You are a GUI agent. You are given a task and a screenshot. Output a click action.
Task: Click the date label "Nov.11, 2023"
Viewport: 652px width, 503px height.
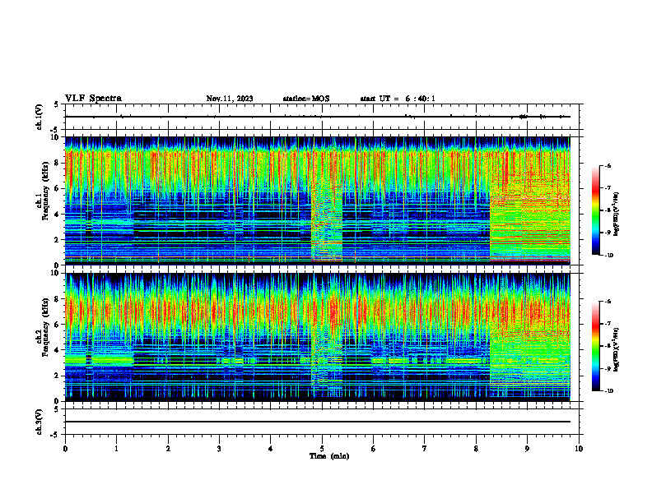[x=230, y=99]
